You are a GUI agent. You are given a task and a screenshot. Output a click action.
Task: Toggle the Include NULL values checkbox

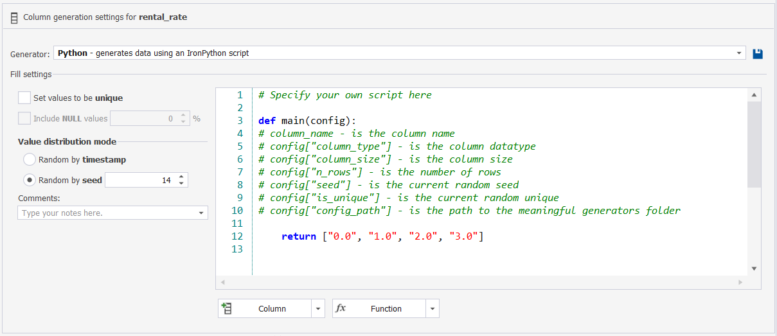click(24, 118)
